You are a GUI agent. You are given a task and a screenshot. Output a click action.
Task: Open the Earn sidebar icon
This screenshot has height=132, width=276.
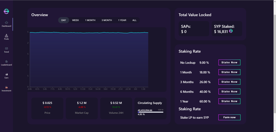6,74
